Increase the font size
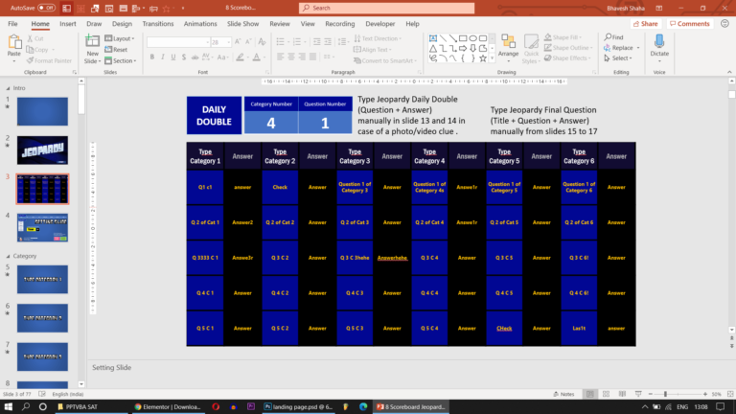 pos(238,42)
